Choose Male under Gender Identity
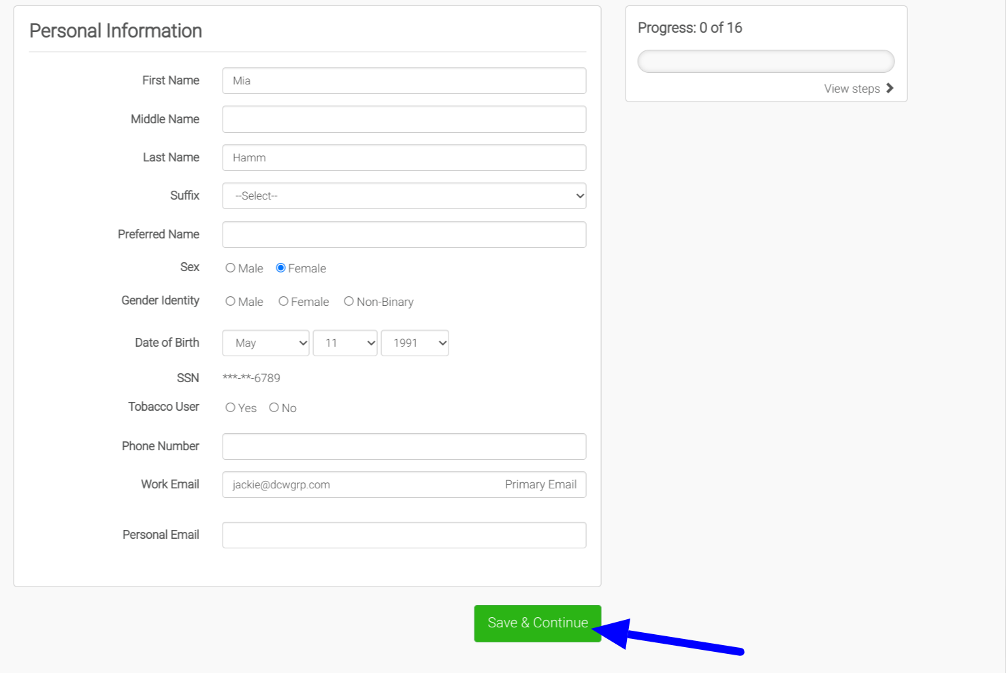1006x673 pixels. 231,302
